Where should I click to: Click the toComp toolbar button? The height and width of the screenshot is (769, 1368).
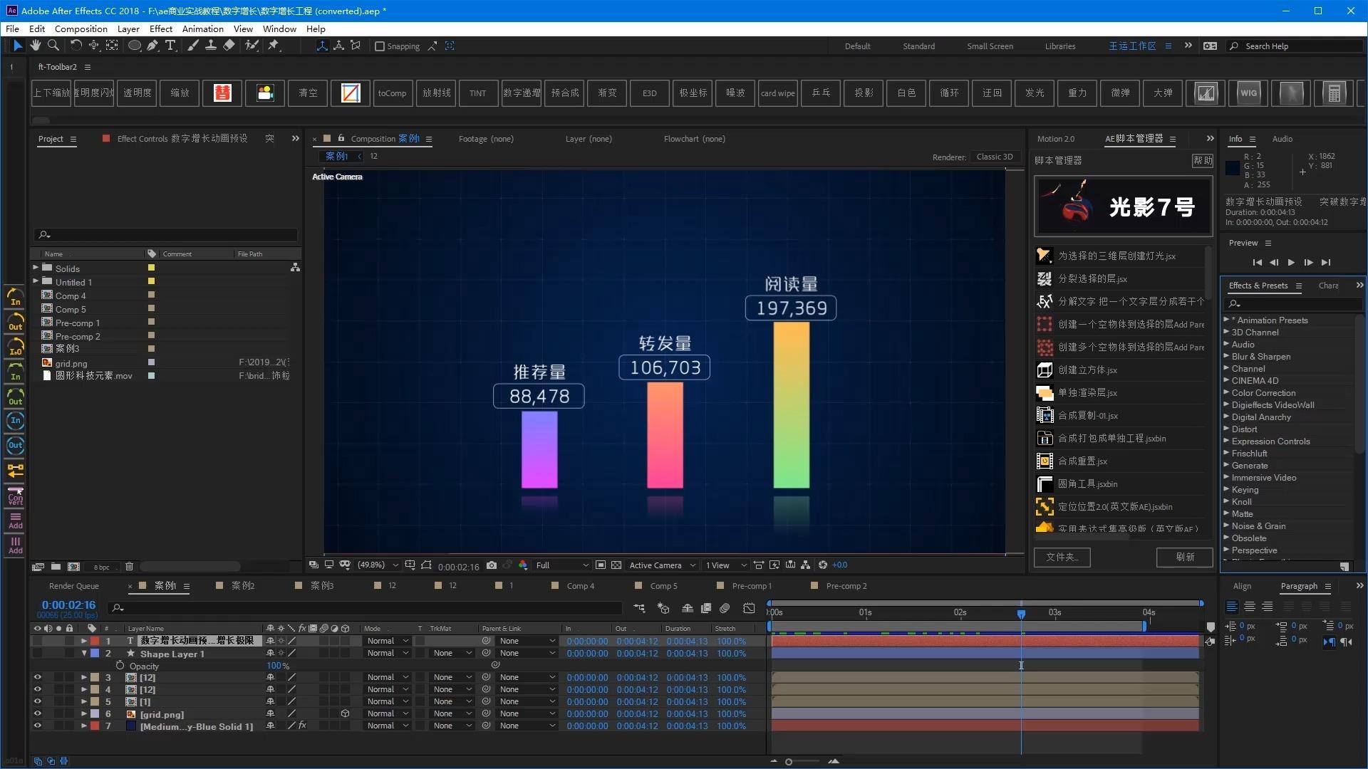[393, 93]
